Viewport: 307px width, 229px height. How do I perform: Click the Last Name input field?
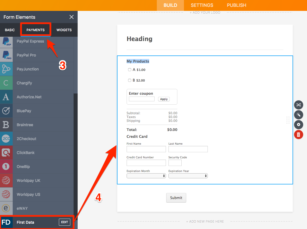coord(188,149)
